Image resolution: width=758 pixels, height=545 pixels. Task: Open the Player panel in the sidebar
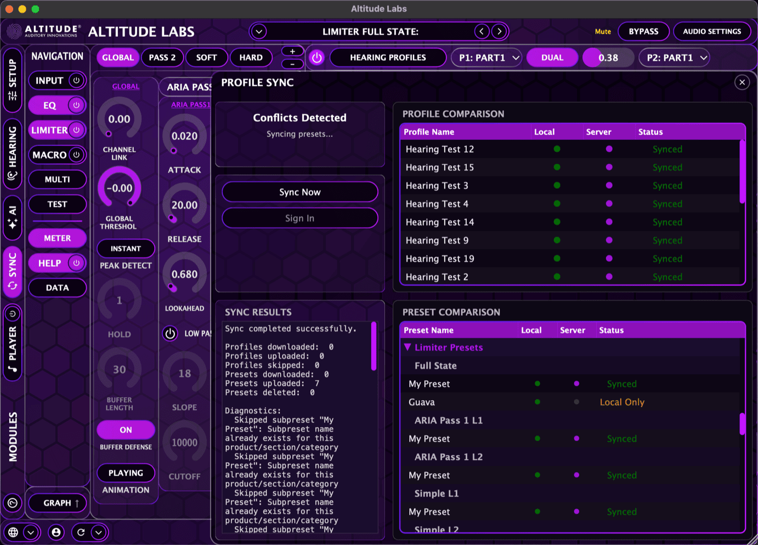[x=12, y=346]
